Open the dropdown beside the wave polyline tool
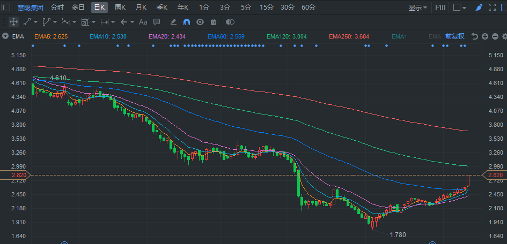Viewport: 507px width, 244px height. (x=75, y=22)
